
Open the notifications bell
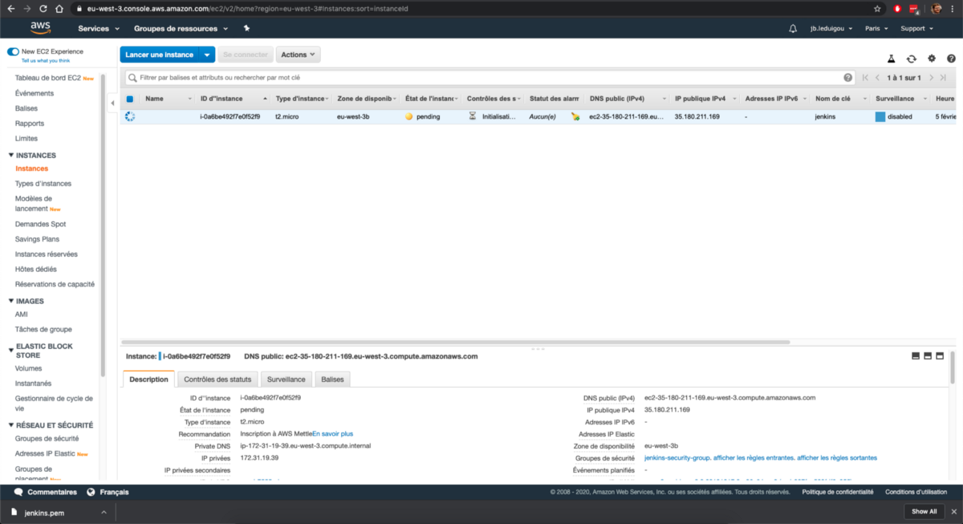pyautogui.click(x=793, y=28)
